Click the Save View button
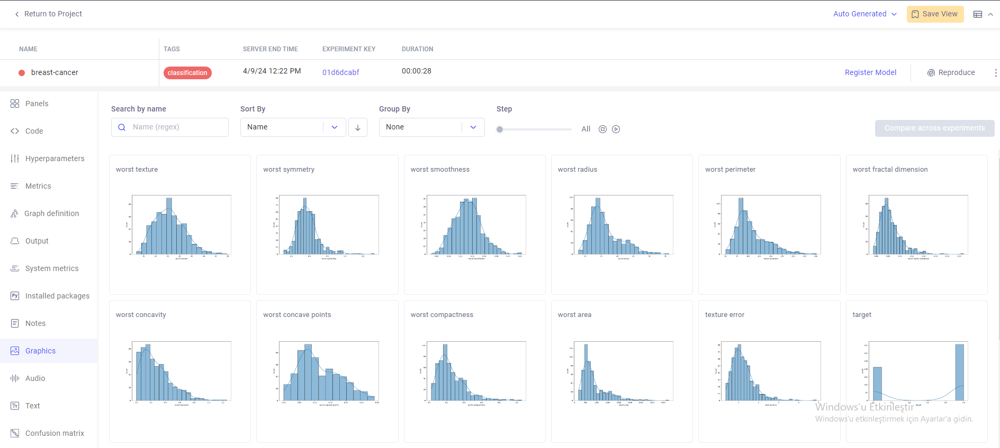 click(935, 14)
